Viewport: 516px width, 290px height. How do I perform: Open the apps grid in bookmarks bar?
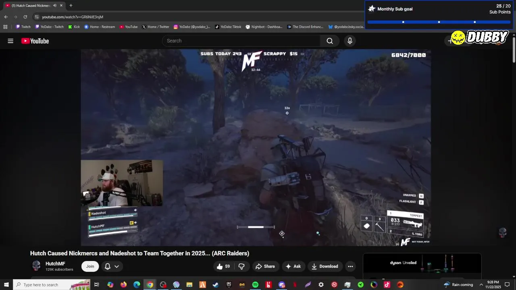coord(5,27)
